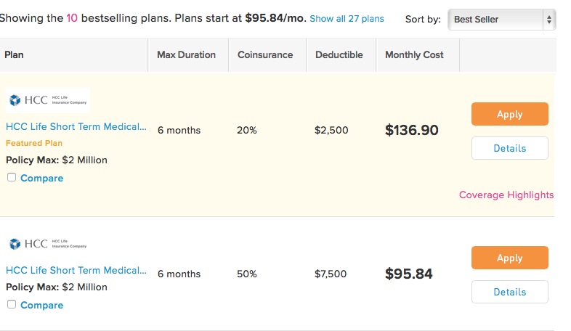View Details of the featured plan

(x=509, y=148)
